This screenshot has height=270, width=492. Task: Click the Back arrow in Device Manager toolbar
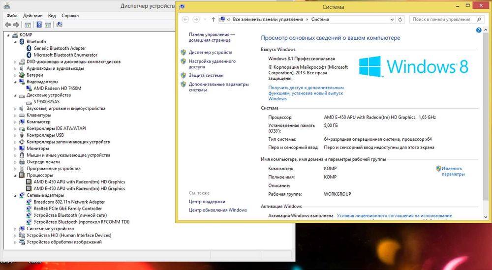point(8,25)
